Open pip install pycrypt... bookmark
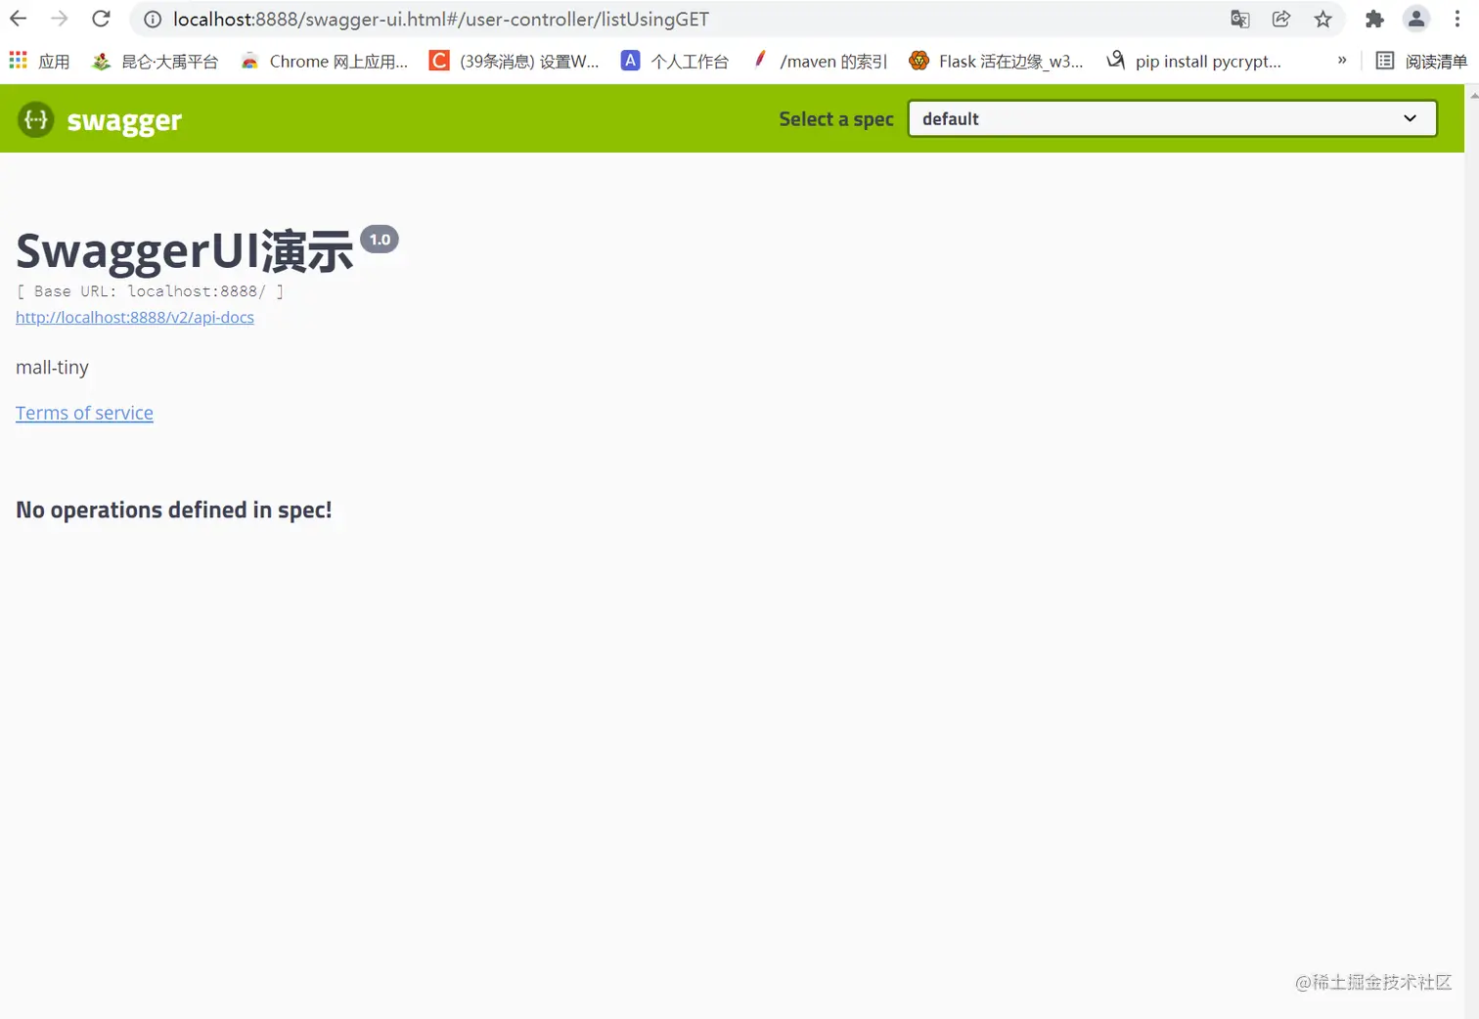This screenshot has width=1479, height=1019. (x=1193, y=62)
